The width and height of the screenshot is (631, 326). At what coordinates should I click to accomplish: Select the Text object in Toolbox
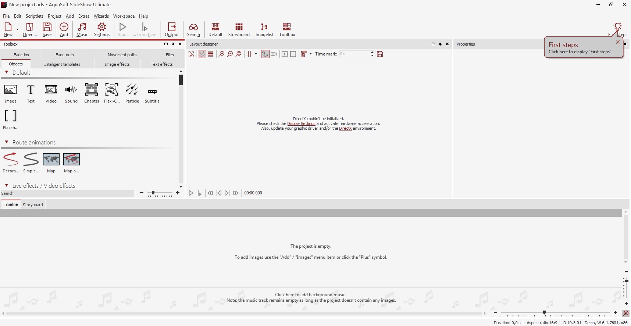[31, 93]
